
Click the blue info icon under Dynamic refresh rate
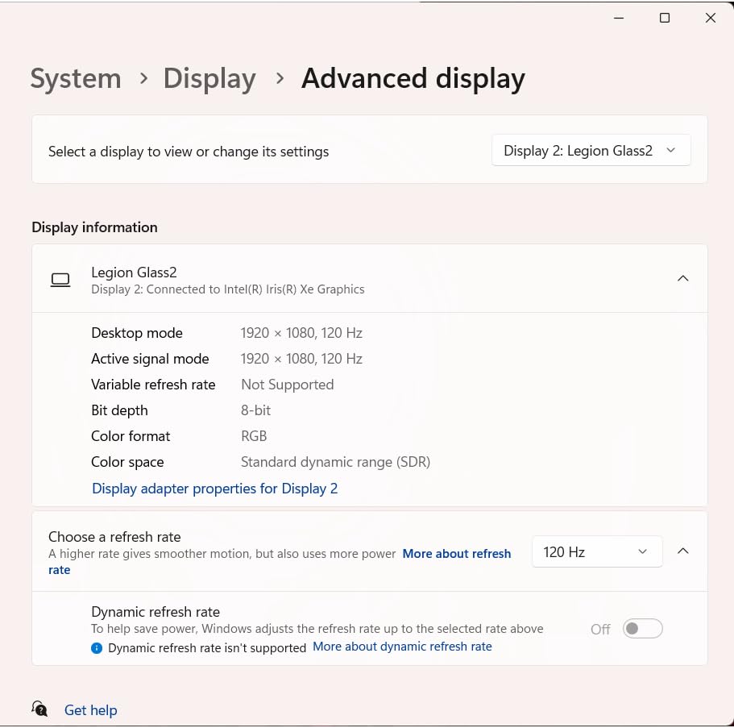[x=97, y=647]
